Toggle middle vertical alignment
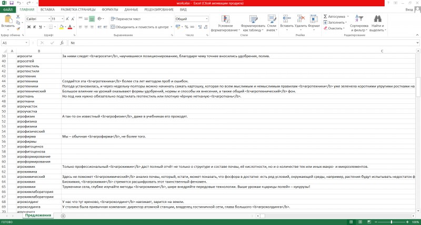 click(86, 19)
